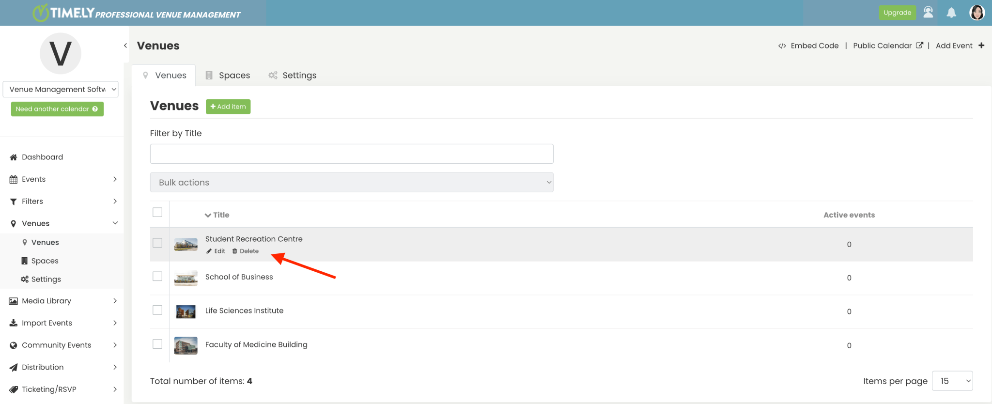Click the Community Events globe icon
992x404 pixels.
[13, 345]
